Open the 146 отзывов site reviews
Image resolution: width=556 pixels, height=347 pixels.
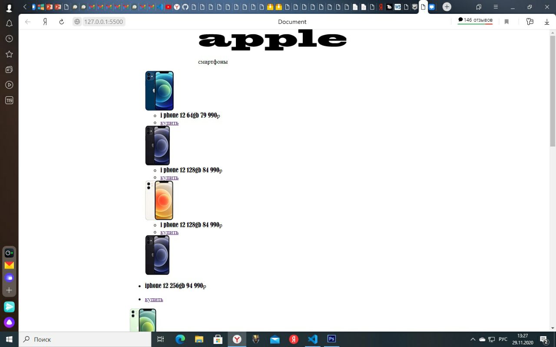tap(475, 20)
